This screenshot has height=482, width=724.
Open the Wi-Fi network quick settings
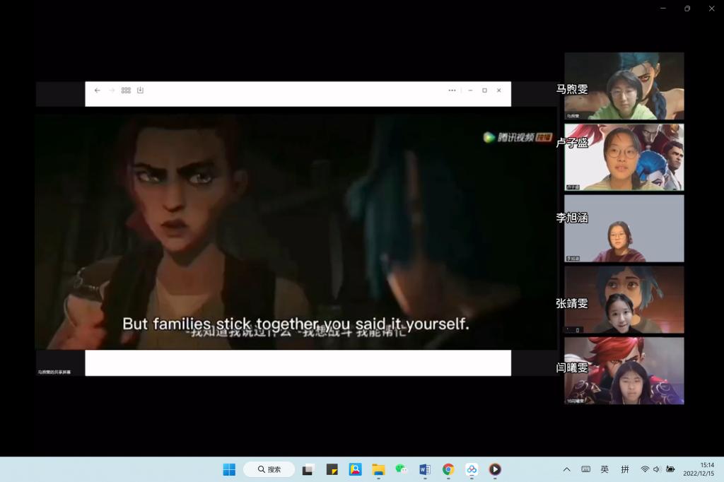click(645, 469)
